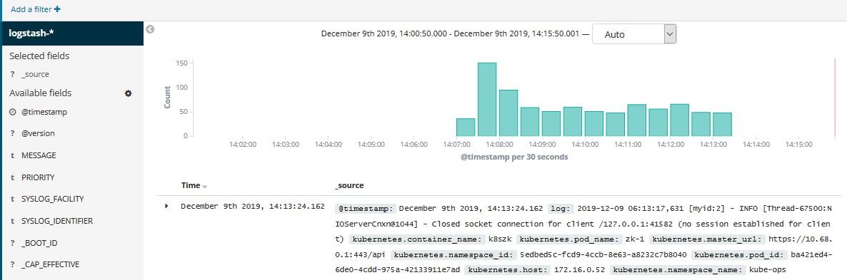
Task: Click the question mark icon by _BOOT_ID
Action: click(12, 244)
